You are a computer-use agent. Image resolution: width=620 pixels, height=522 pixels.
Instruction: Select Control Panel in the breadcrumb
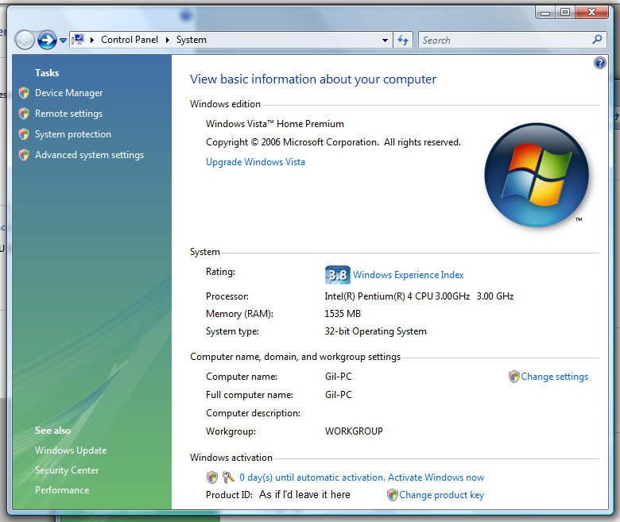click(130, 40)
